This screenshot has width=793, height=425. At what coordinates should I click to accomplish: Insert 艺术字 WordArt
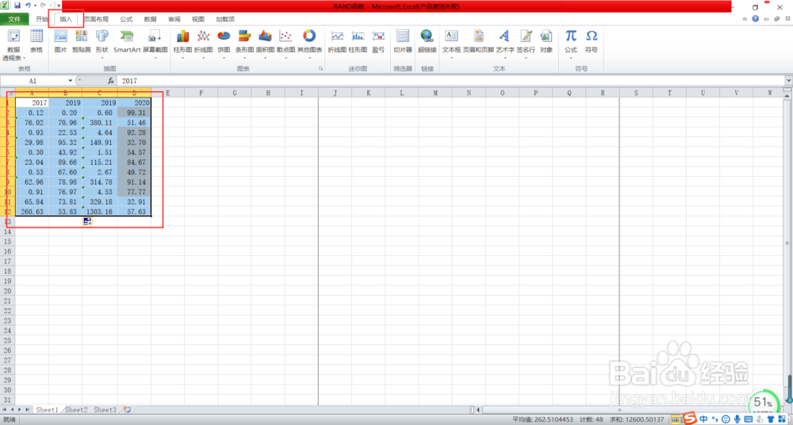[x=504, y=43]
